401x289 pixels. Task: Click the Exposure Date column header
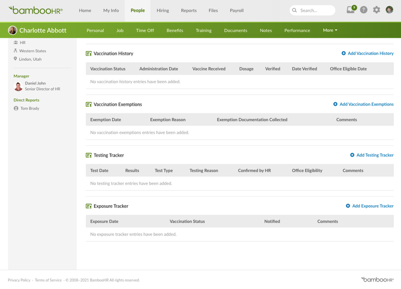click(x=104, y=221)
